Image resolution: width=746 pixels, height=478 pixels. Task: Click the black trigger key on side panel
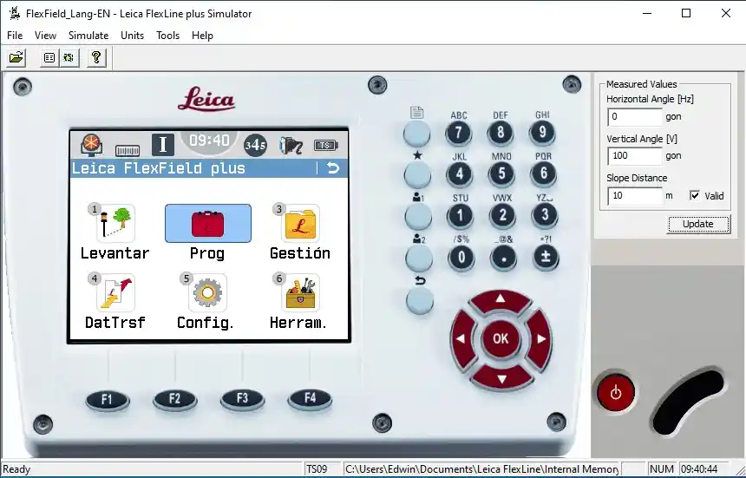(688, 401)
